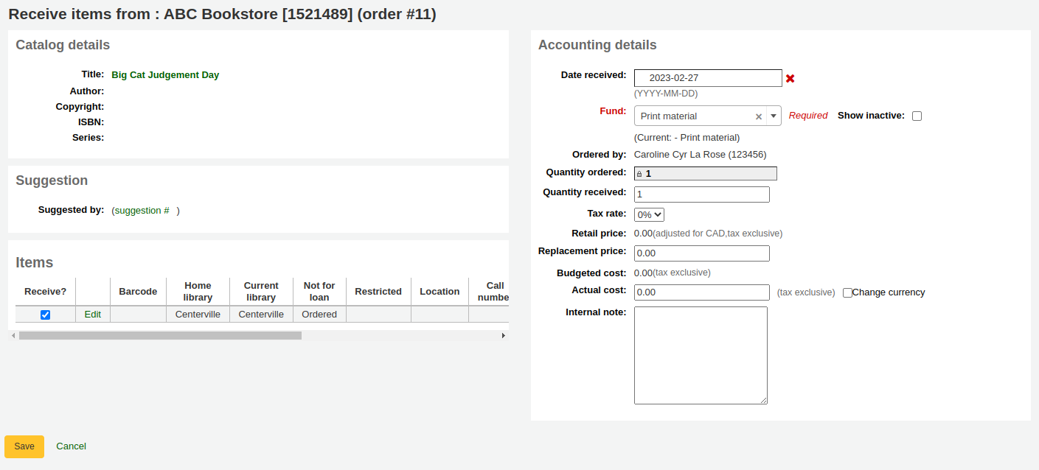Toggle the Change currency checkbox
The height and width of the screenshot is (470, 1039).
847,292
